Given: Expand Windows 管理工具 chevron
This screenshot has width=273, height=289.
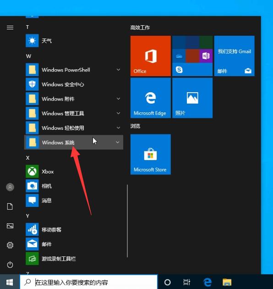Looking at the screenshot, I should coord(118,113).
